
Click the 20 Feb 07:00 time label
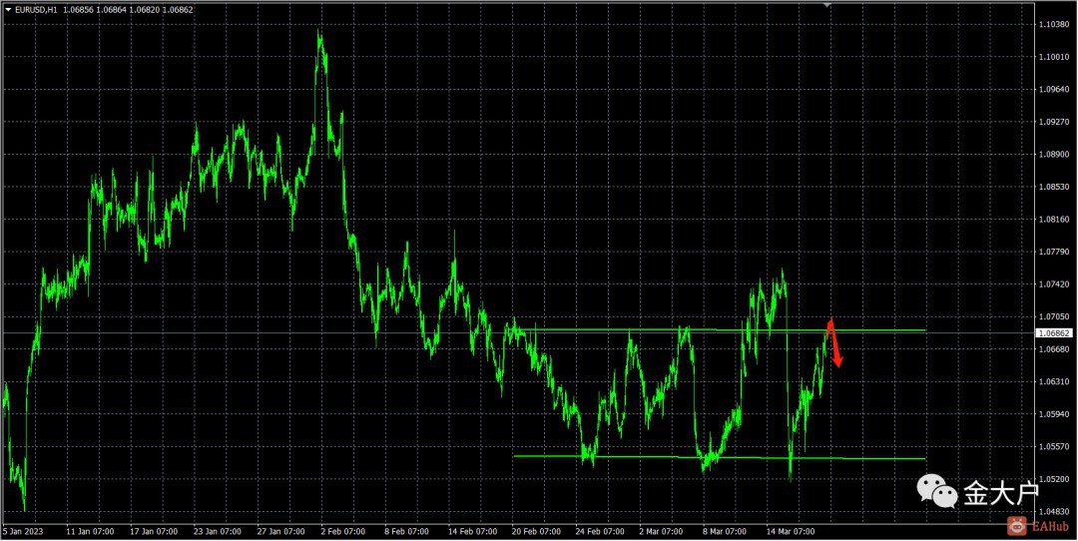coord(538,531)
